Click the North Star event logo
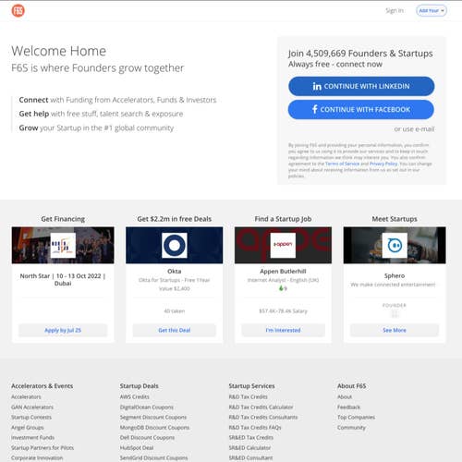Image resolution: width=462 pixels, height=462 pixels. (x=63, y=245)
